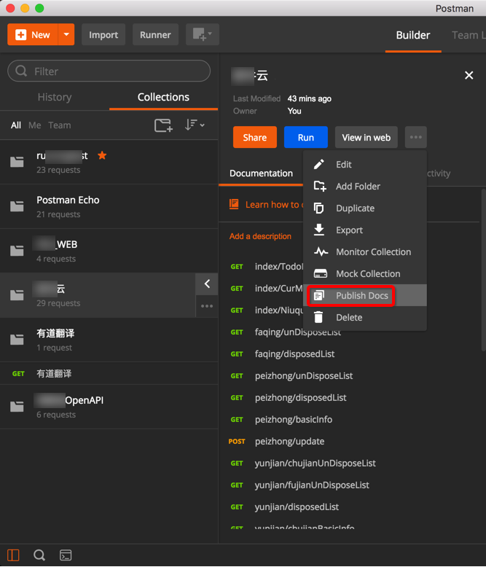Click the Import button
The width and height of the screenshot is (486, 567).
tap(103, 35)
